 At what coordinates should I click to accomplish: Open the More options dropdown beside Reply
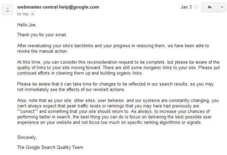tap(222, 7)
